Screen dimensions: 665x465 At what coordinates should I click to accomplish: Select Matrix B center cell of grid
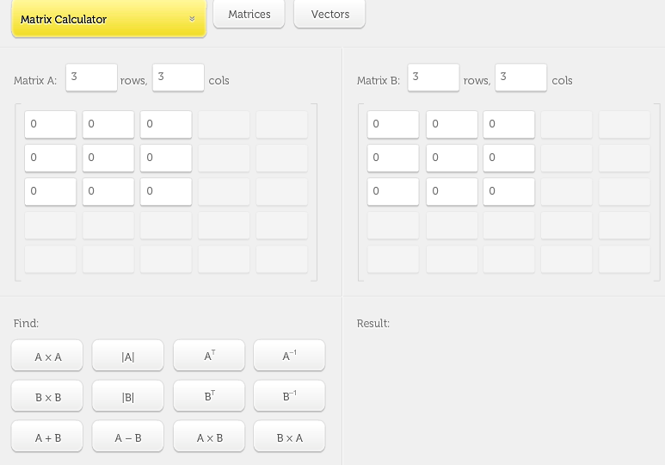[x=452, y=158]
